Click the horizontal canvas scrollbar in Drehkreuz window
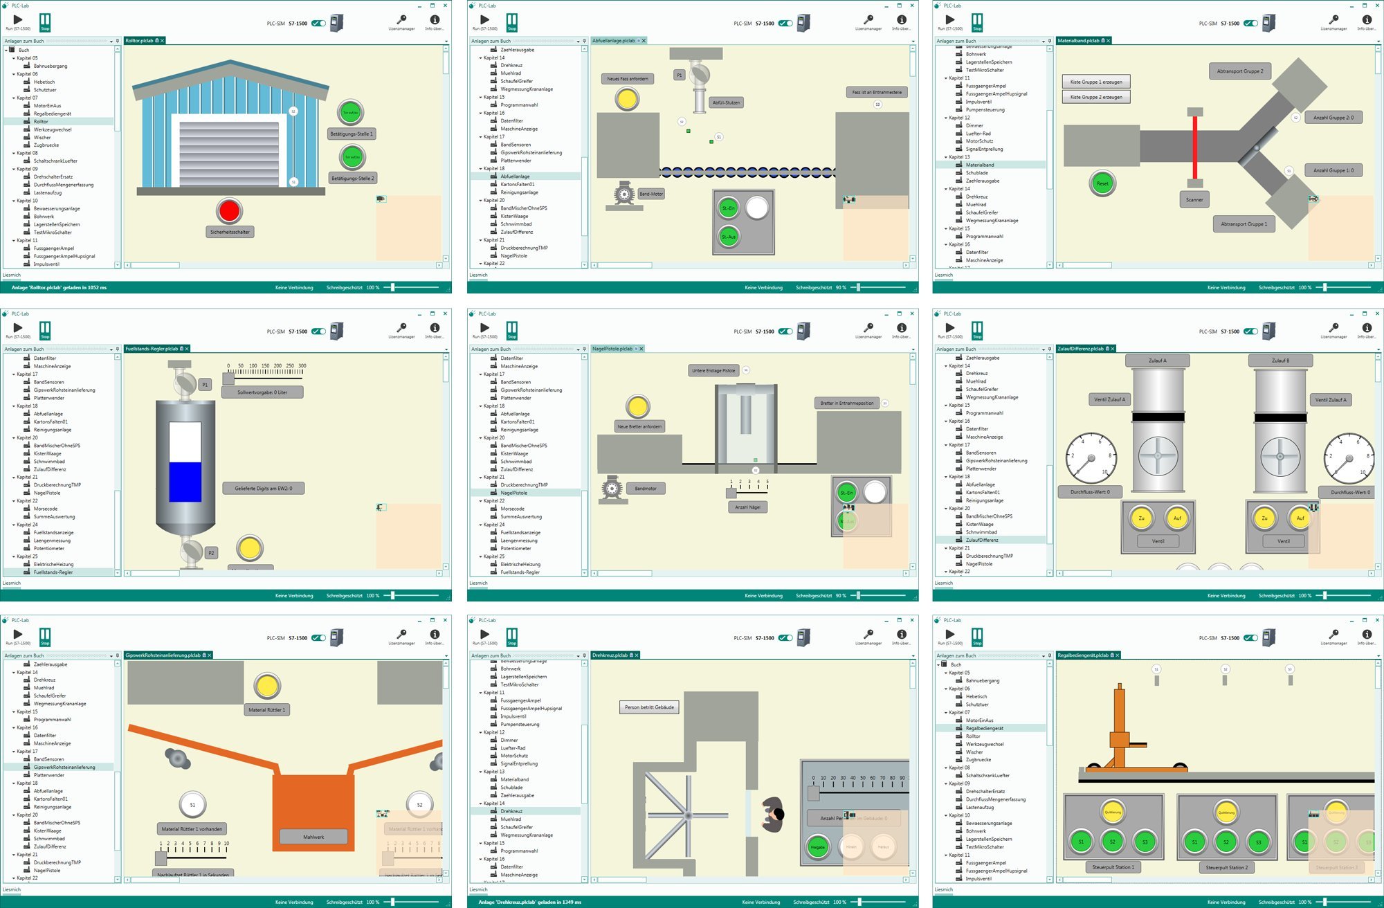Image resolution: width=1384 pixels, height=908 pixels. [622, 880]
